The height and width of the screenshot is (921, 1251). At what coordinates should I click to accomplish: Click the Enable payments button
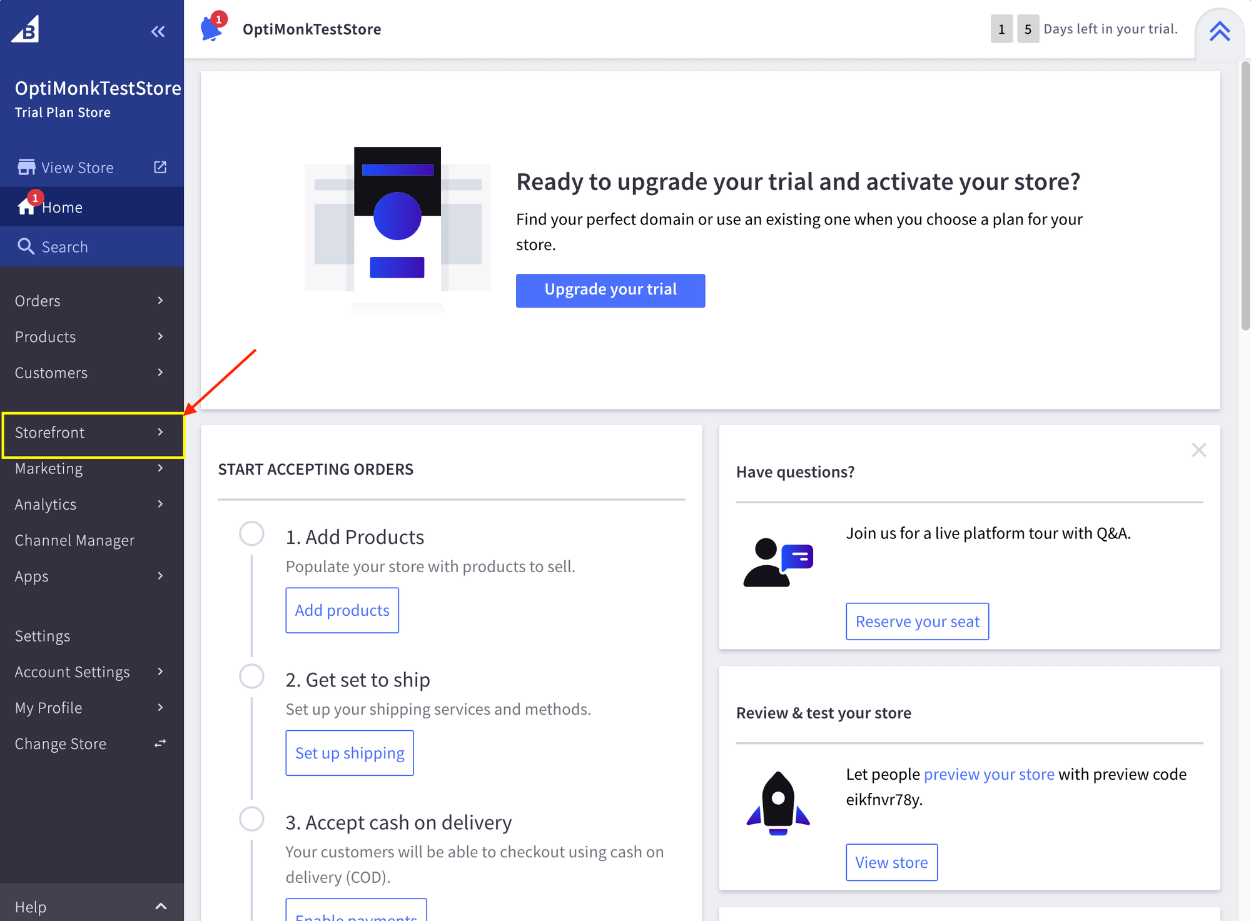(356, 910)
